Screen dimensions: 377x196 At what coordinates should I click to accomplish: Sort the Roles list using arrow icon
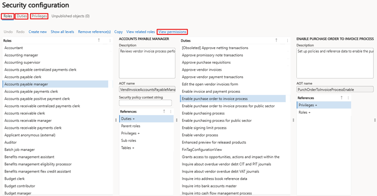(99, 41)
